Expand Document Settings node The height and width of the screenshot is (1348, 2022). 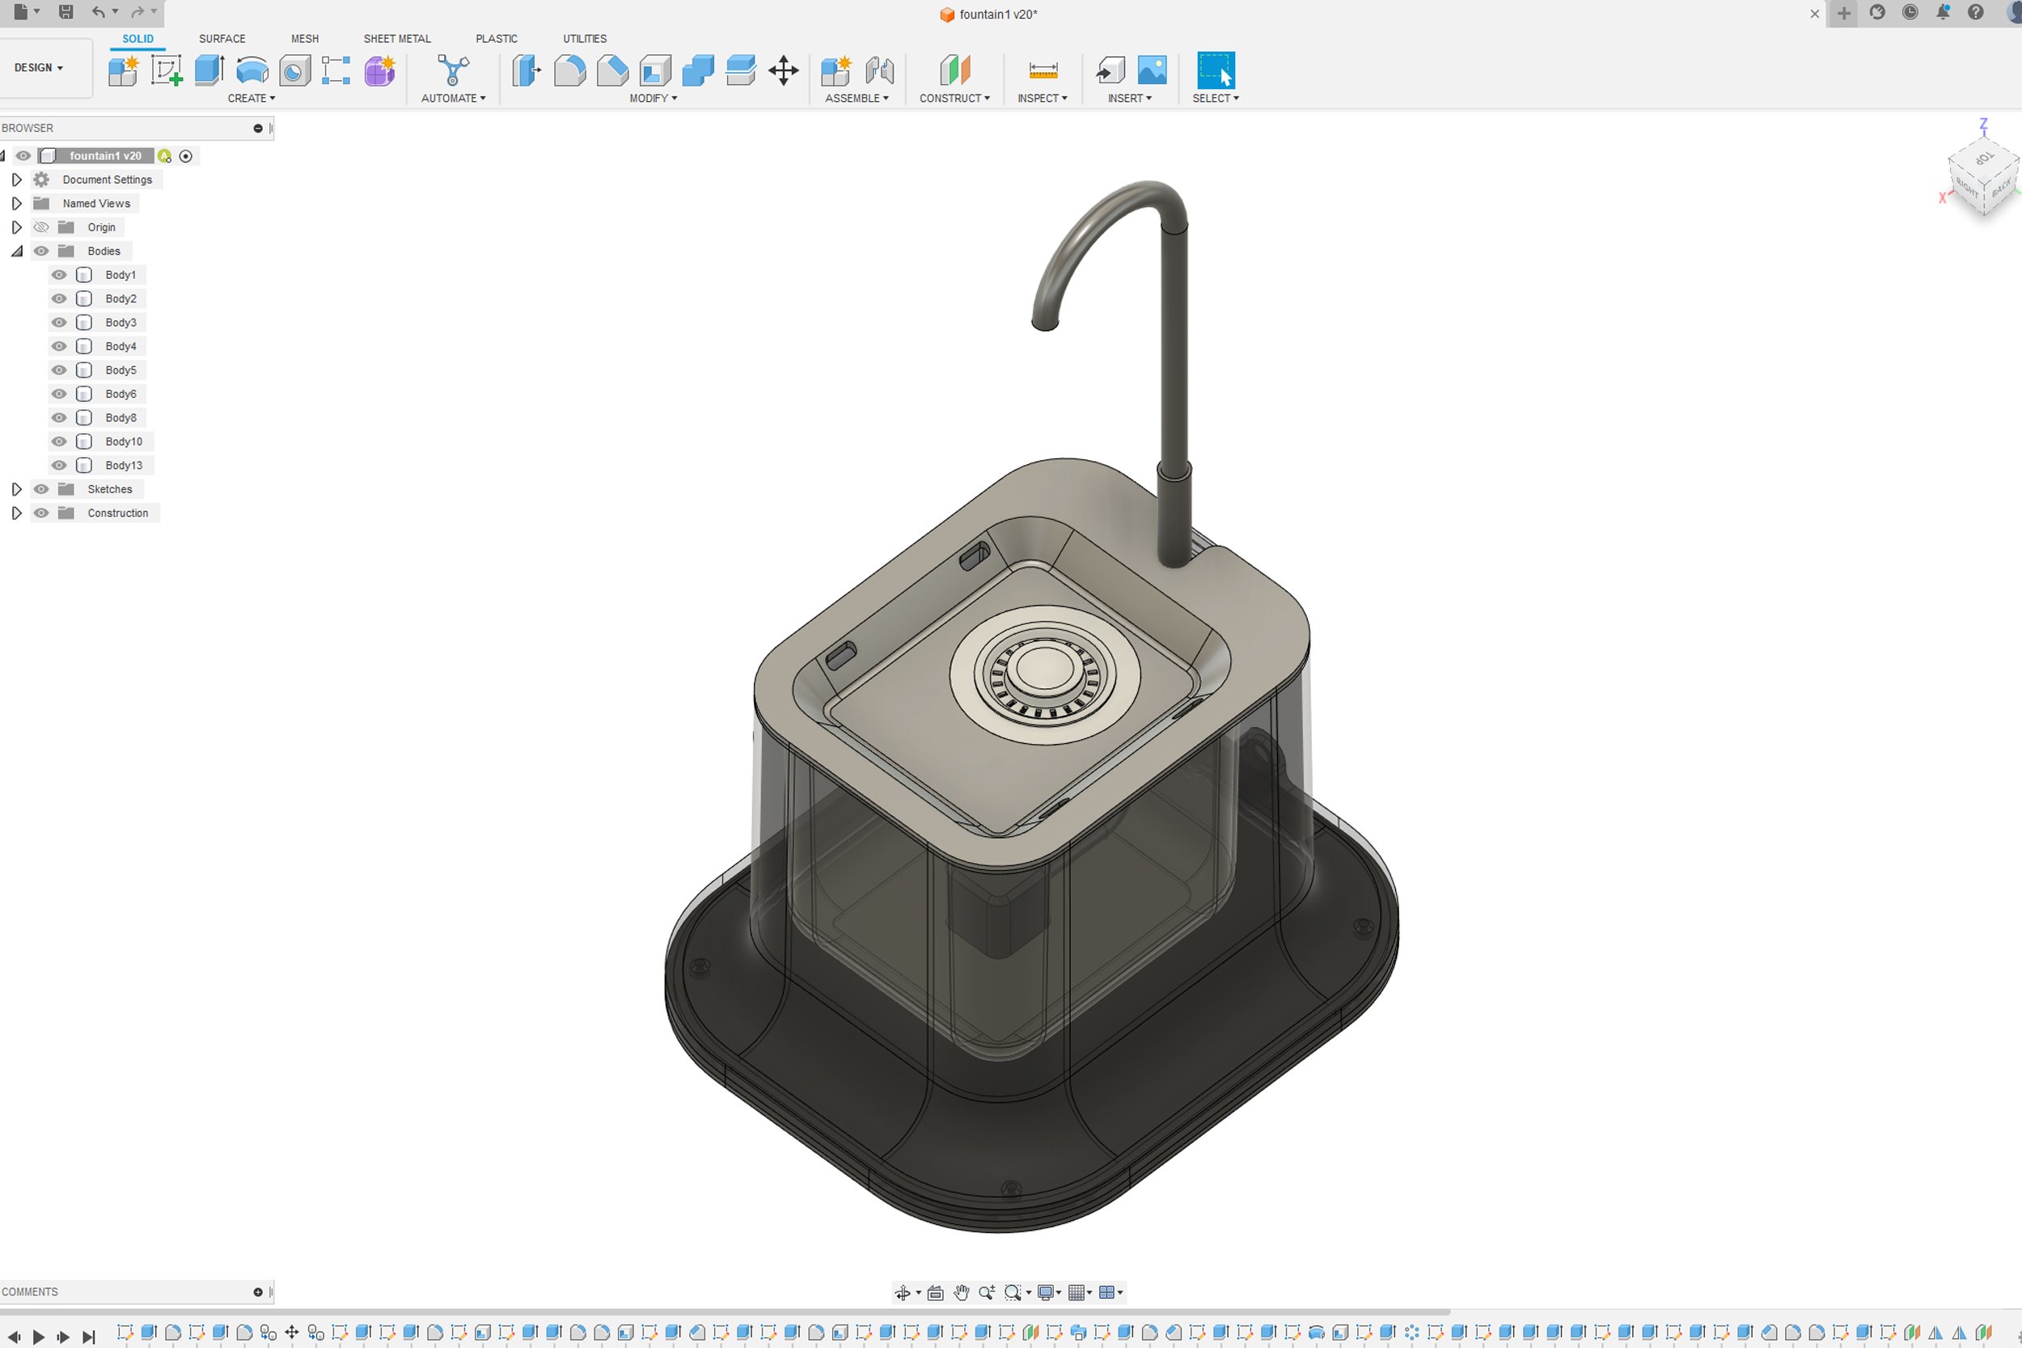pos(16,180)
